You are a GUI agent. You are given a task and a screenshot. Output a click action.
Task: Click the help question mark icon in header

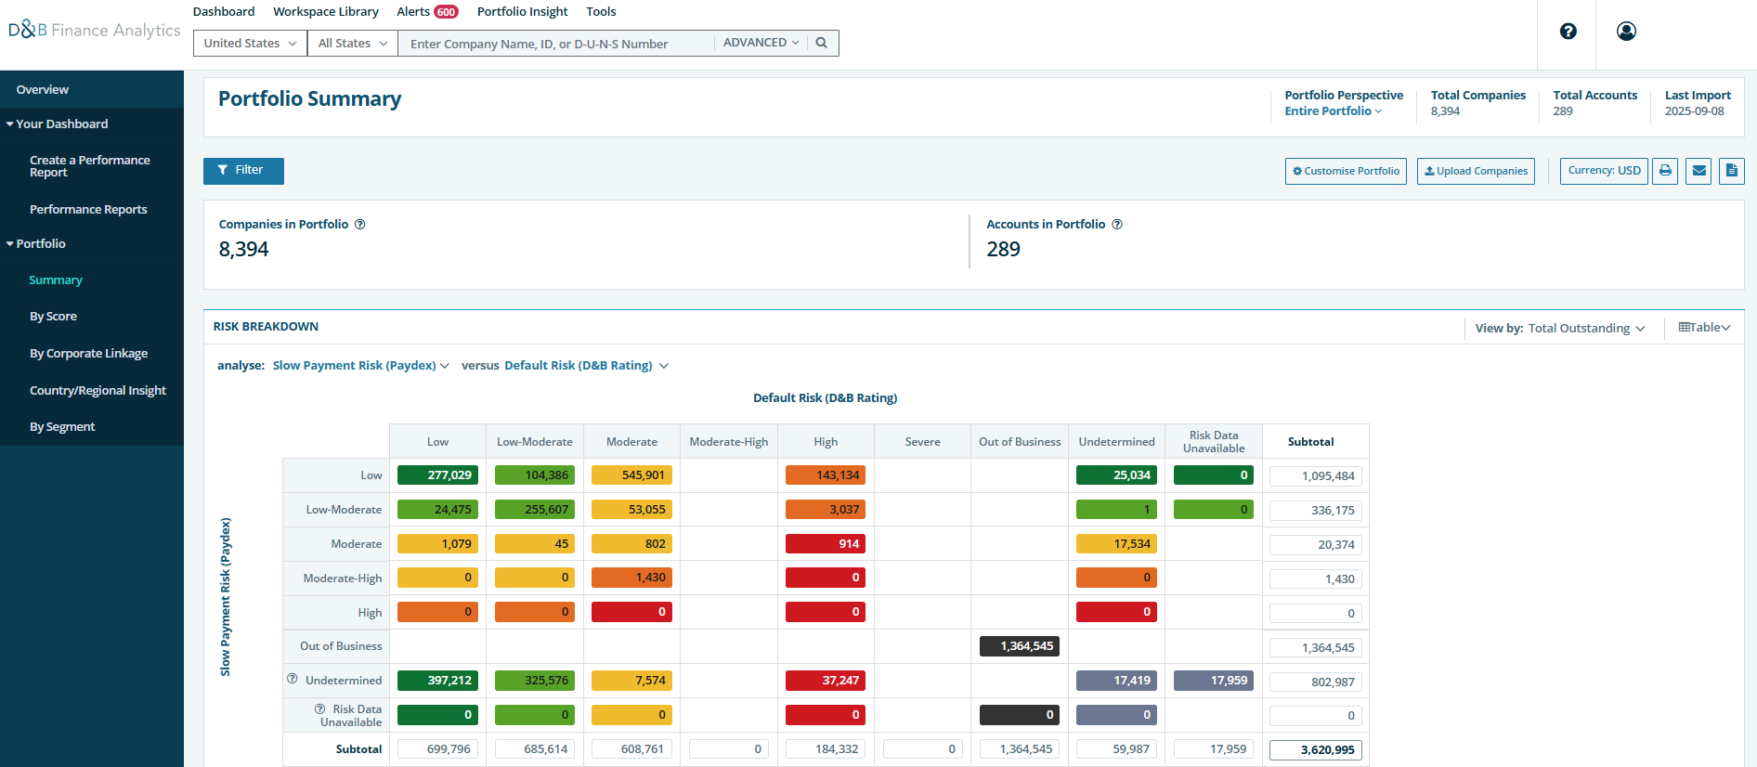pyautogui.click(x=1568, y=32)
